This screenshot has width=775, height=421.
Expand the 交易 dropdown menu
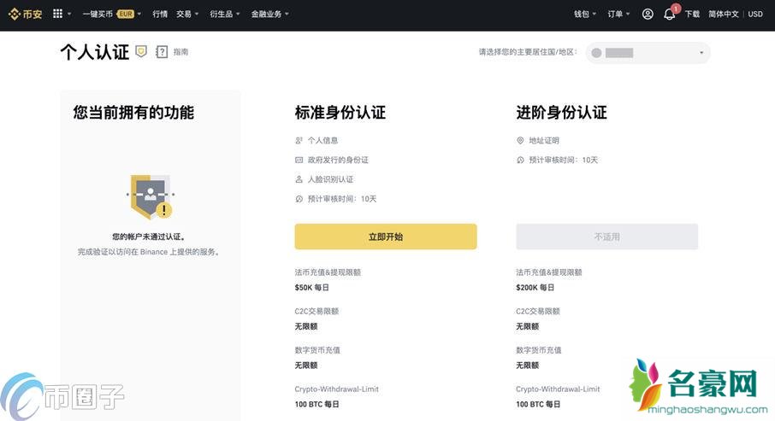(x=187, y=14)
